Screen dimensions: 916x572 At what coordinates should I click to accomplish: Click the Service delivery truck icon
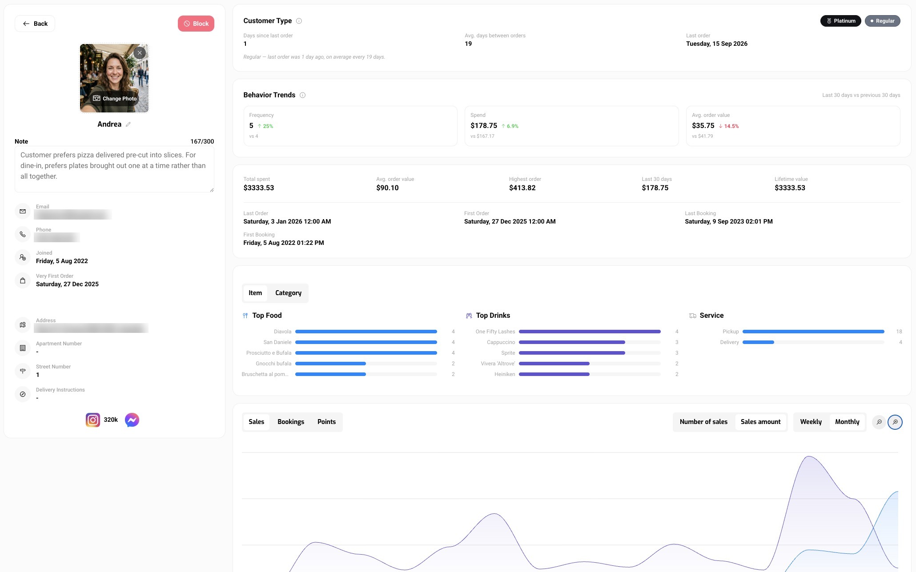point(693,316)
